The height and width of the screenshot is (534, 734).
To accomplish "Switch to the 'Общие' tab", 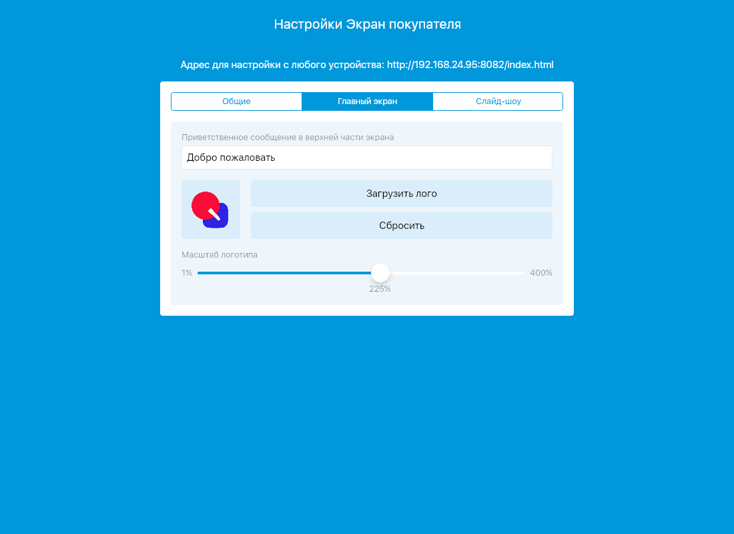I will click(236, 101).
